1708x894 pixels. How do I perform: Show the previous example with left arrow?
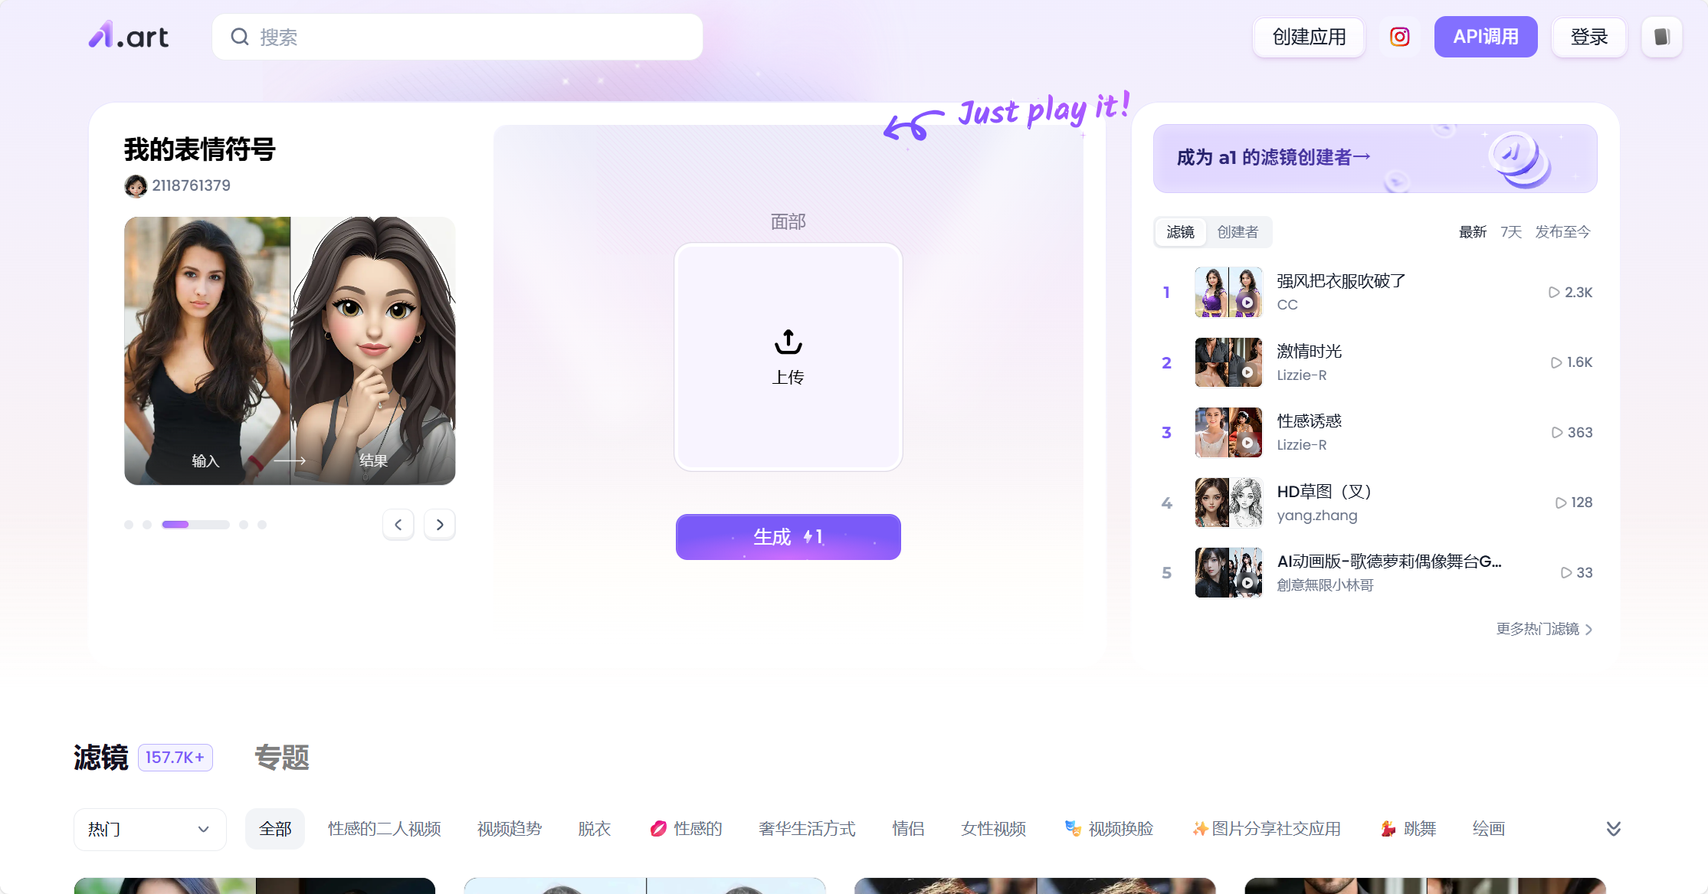coord(398,525)
